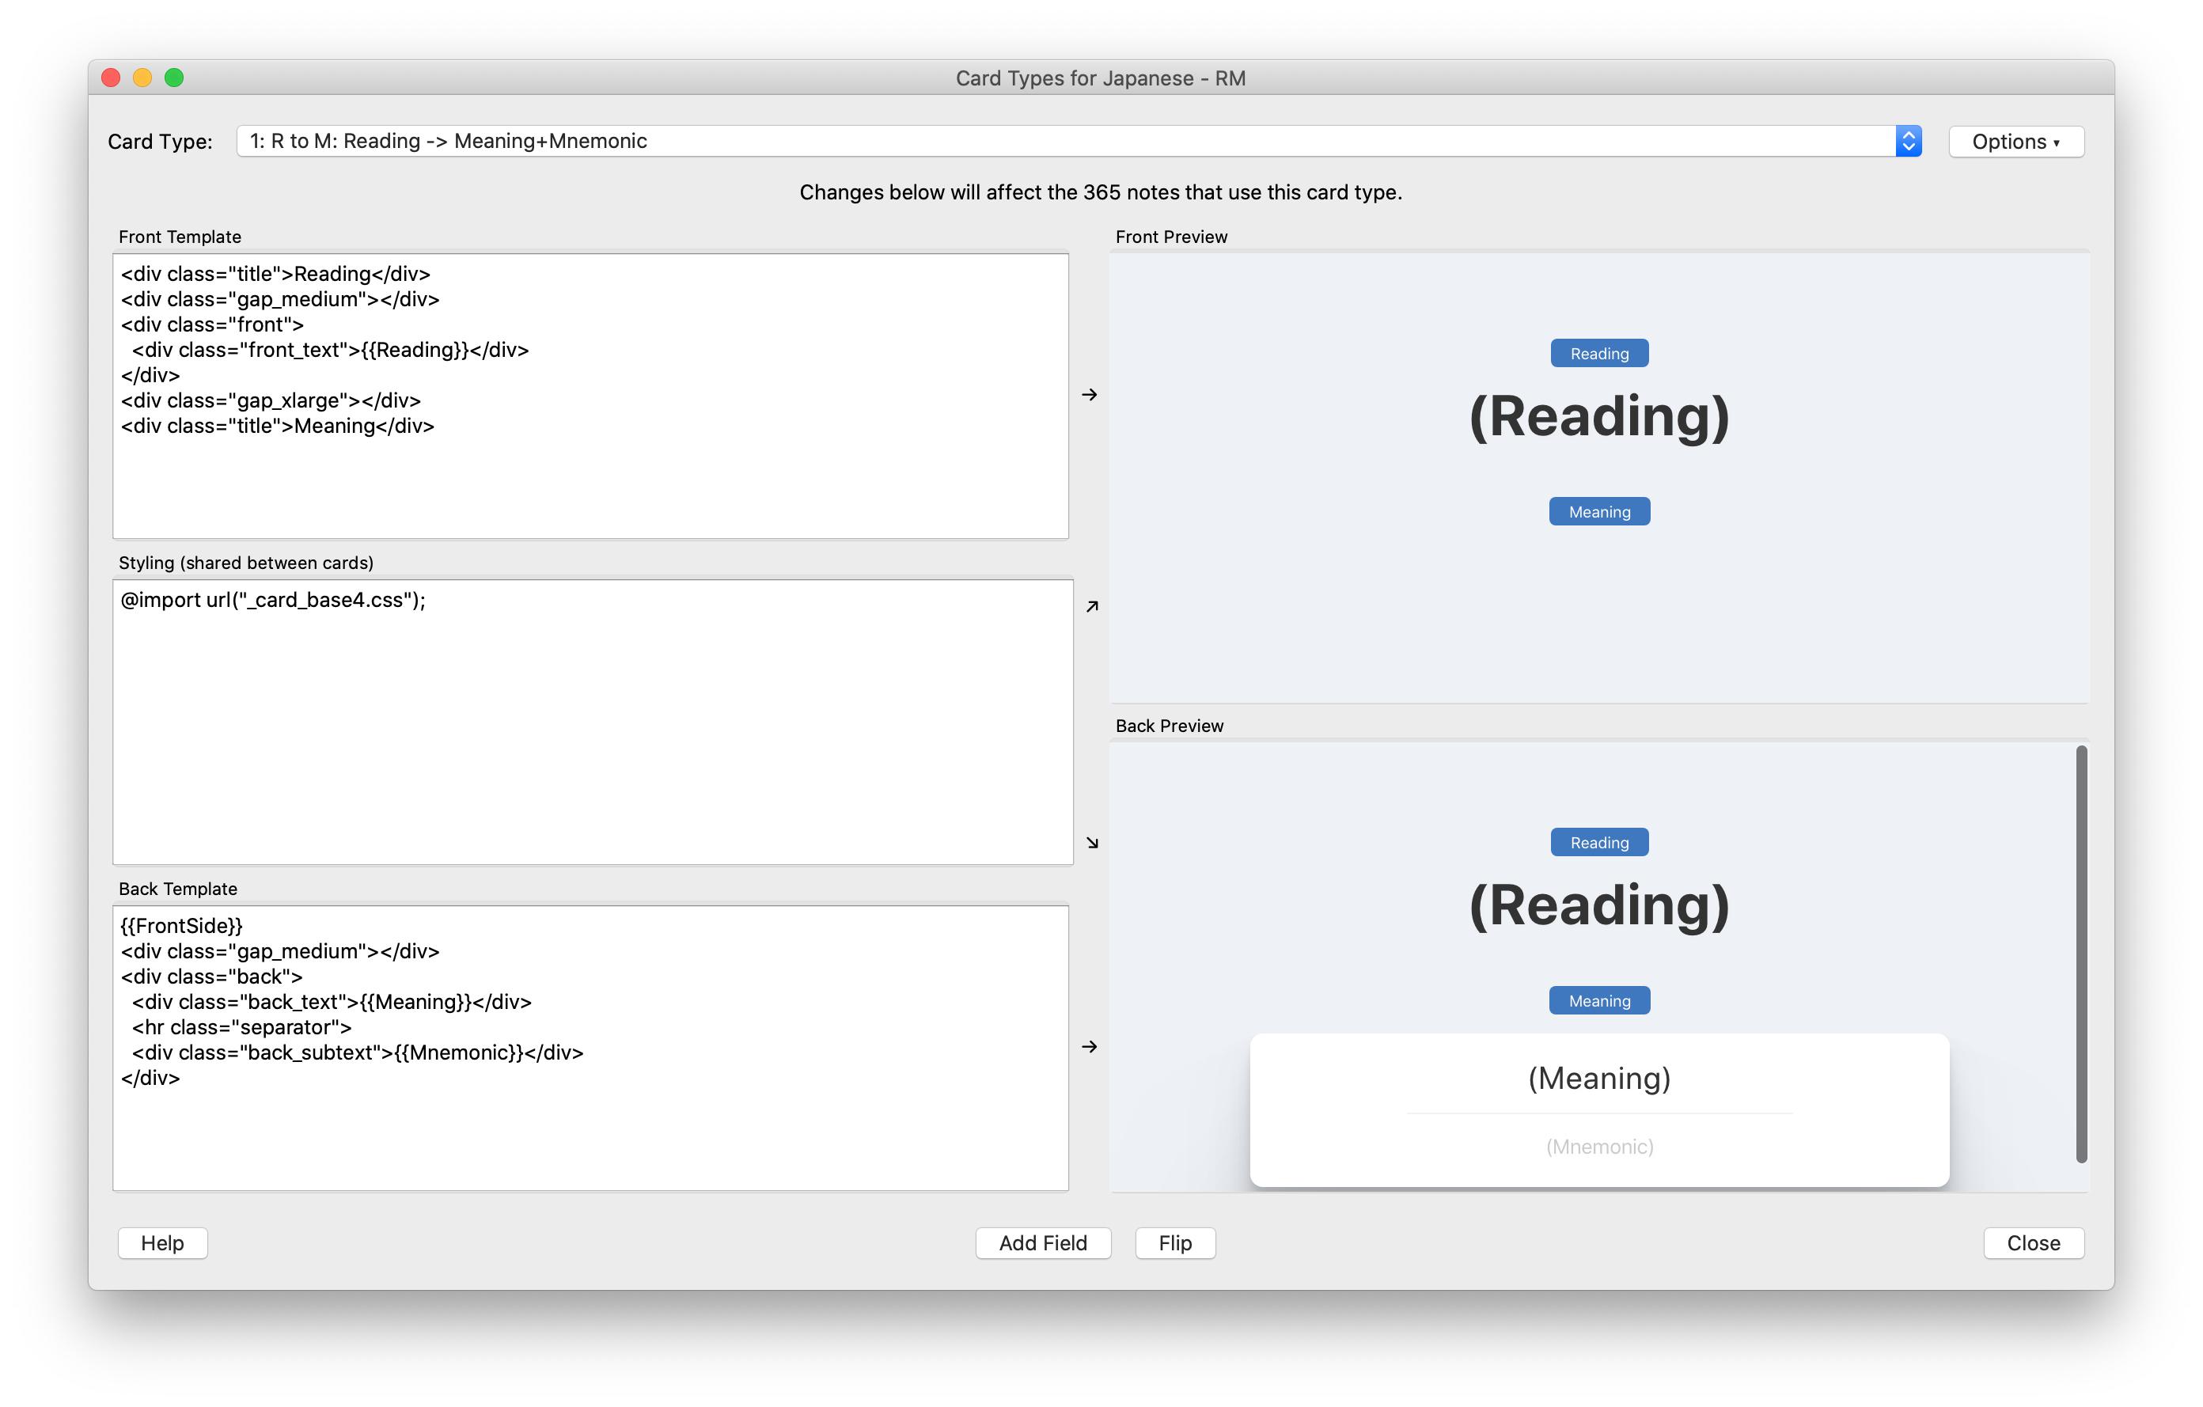Click the Back Preview vertical scrollbar
The height and width of the screenshot is (1407, 2203).
click(2080, 954)
